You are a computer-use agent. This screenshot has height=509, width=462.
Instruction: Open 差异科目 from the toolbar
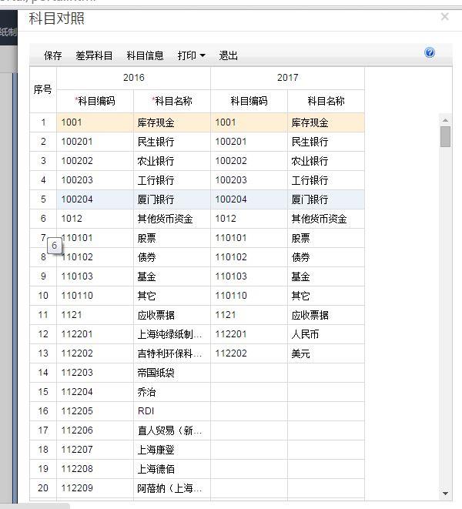click(x=94, y=55)
